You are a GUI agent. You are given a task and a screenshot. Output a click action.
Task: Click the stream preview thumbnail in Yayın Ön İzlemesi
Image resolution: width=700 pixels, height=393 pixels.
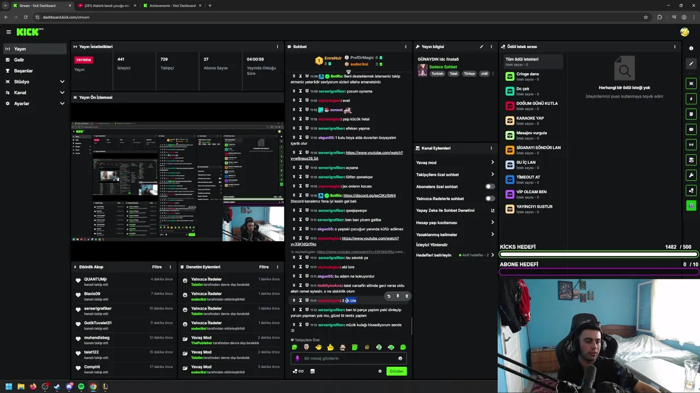[178, 181]
